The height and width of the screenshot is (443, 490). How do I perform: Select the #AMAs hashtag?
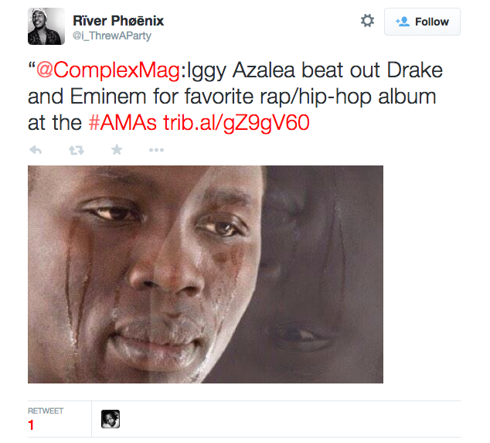[121, 122]
